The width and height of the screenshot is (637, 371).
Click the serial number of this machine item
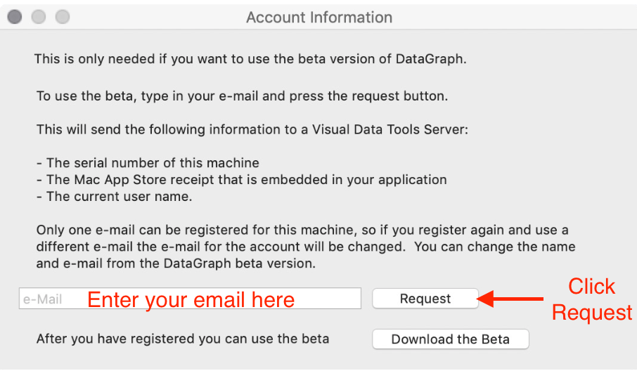[148, 163]
